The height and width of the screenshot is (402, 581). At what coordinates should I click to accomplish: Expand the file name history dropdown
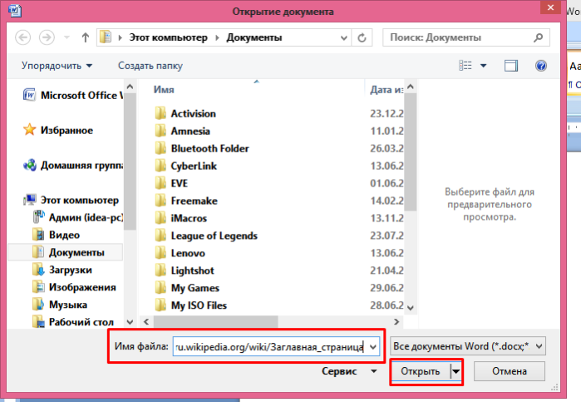[373, 347]
